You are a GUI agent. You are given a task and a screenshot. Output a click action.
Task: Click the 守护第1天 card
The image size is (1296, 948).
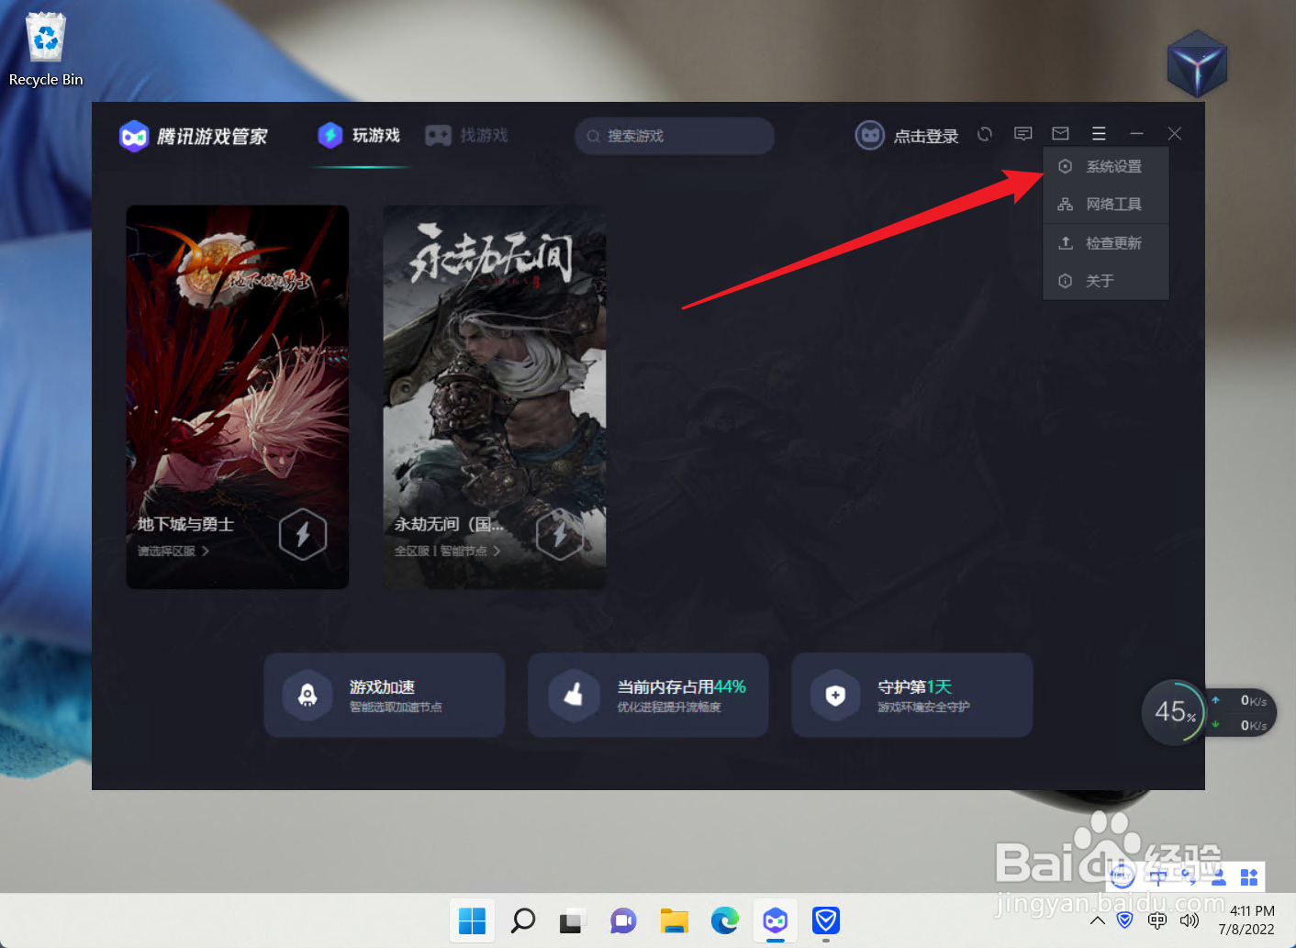tap(912, 696)
